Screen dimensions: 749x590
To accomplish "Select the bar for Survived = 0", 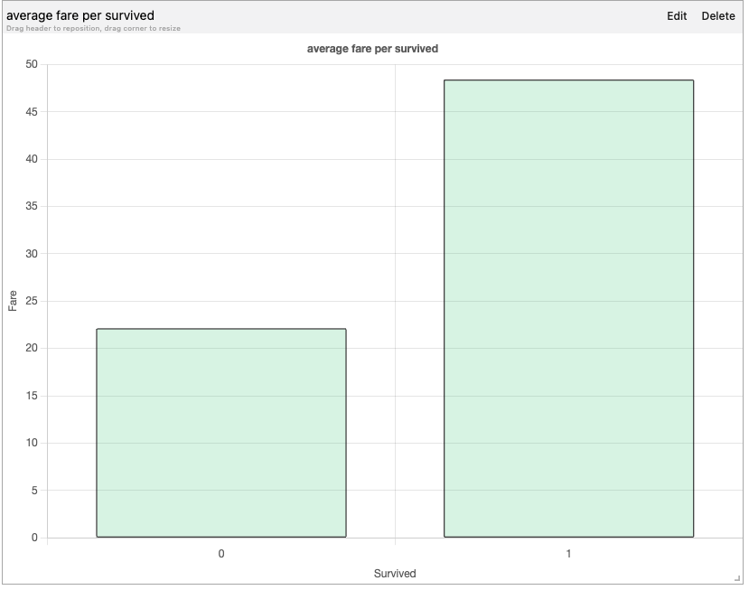I will point(220,434).
